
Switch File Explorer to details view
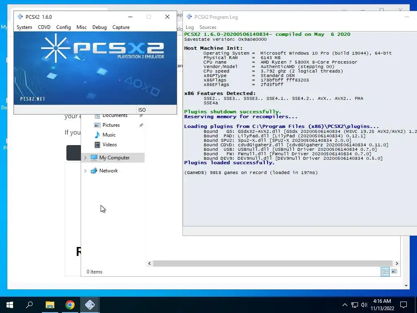[385, 271]
